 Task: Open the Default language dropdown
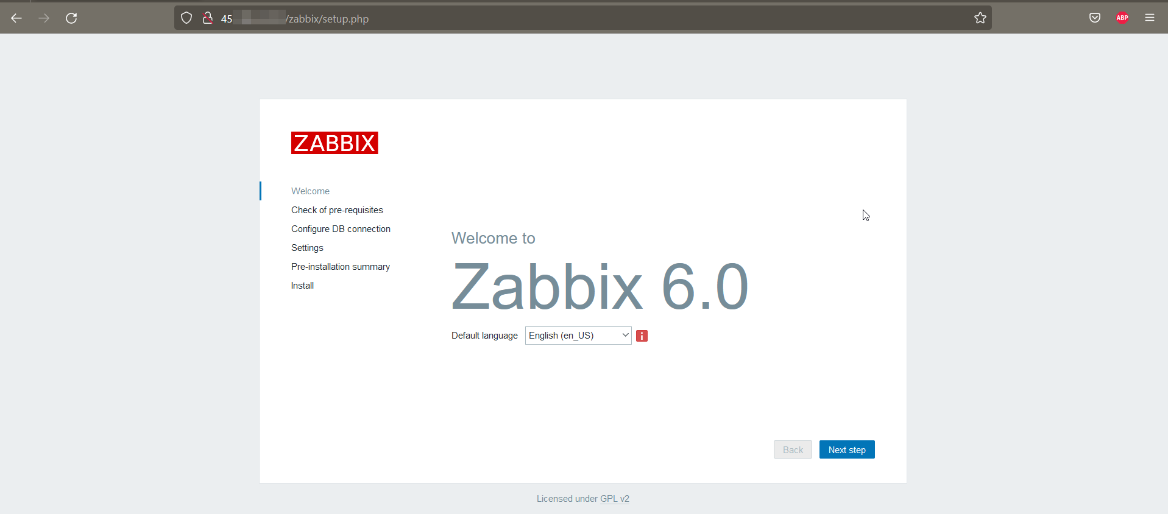coord(578,336)
